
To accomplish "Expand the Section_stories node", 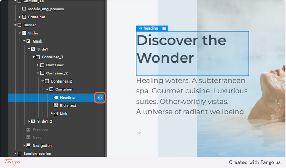I will coord(15,154).
